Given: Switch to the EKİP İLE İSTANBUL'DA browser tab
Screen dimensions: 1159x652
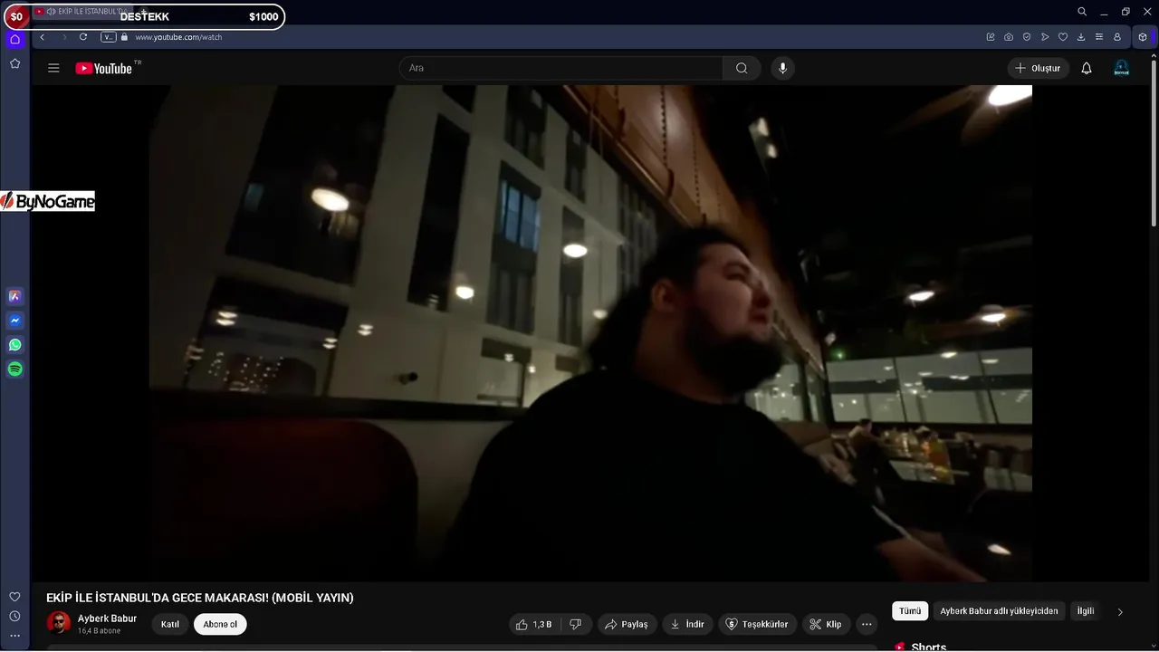Looking at the screenshot, I should (83, 12).
